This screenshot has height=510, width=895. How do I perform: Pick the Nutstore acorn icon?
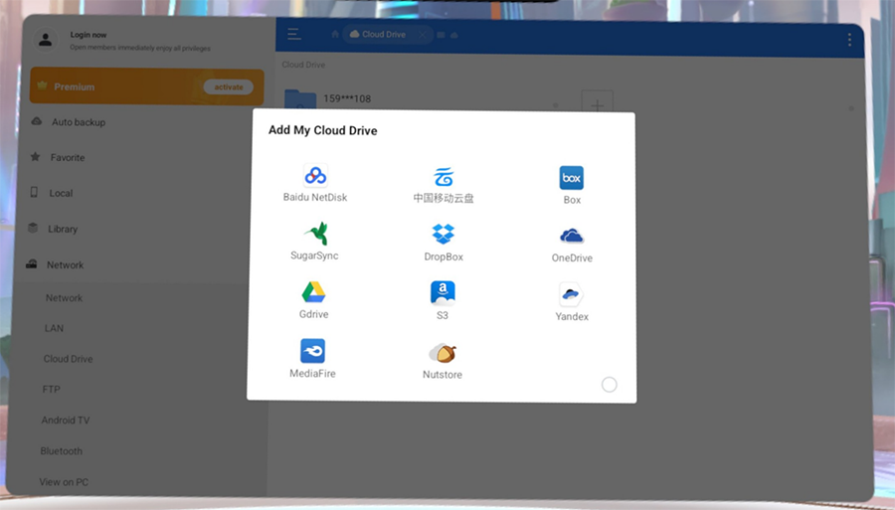pyautogui.click(x=443, y=353)
